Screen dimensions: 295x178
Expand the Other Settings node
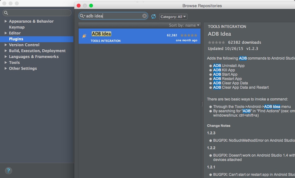tap(6, 68)
